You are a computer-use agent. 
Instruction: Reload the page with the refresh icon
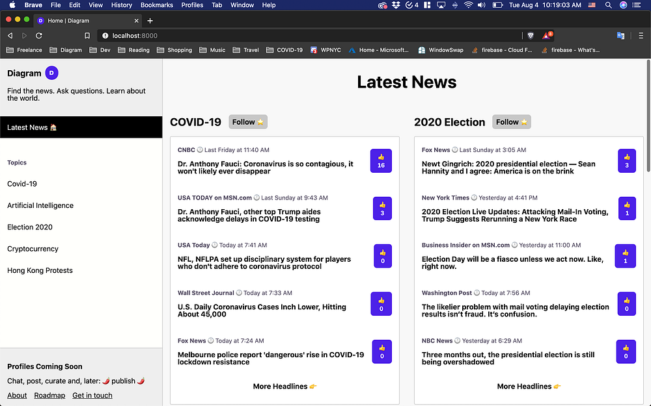[x=39, y=36]
